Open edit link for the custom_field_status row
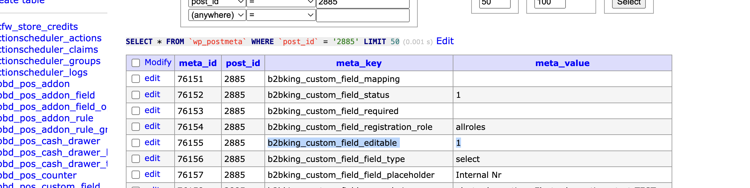The width and height of the screenshot is (750, 188). click(x=152, y=94)
